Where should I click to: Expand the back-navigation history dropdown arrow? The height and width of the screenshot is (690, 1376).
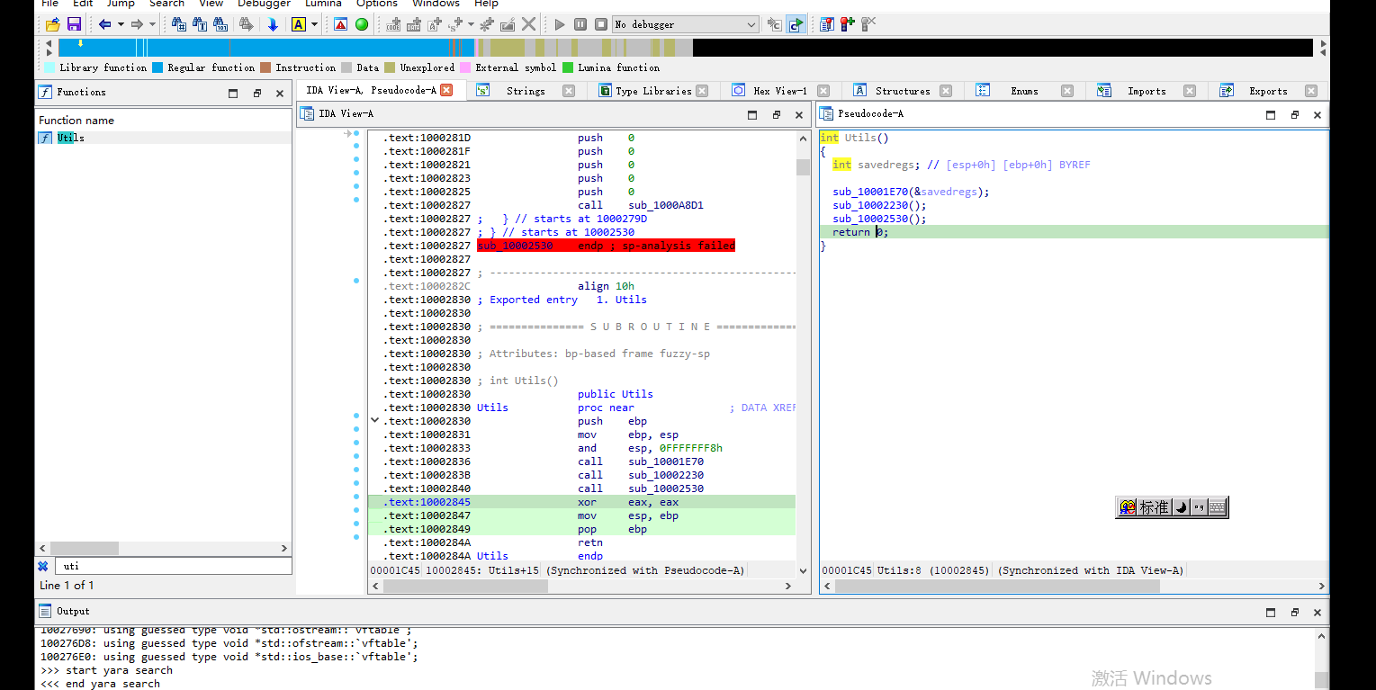[x=121, y=24]
